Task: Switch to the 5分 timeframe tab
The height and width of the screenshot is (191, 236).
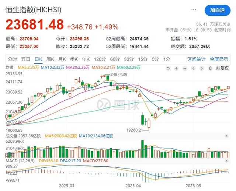Action: coord(155,59)
